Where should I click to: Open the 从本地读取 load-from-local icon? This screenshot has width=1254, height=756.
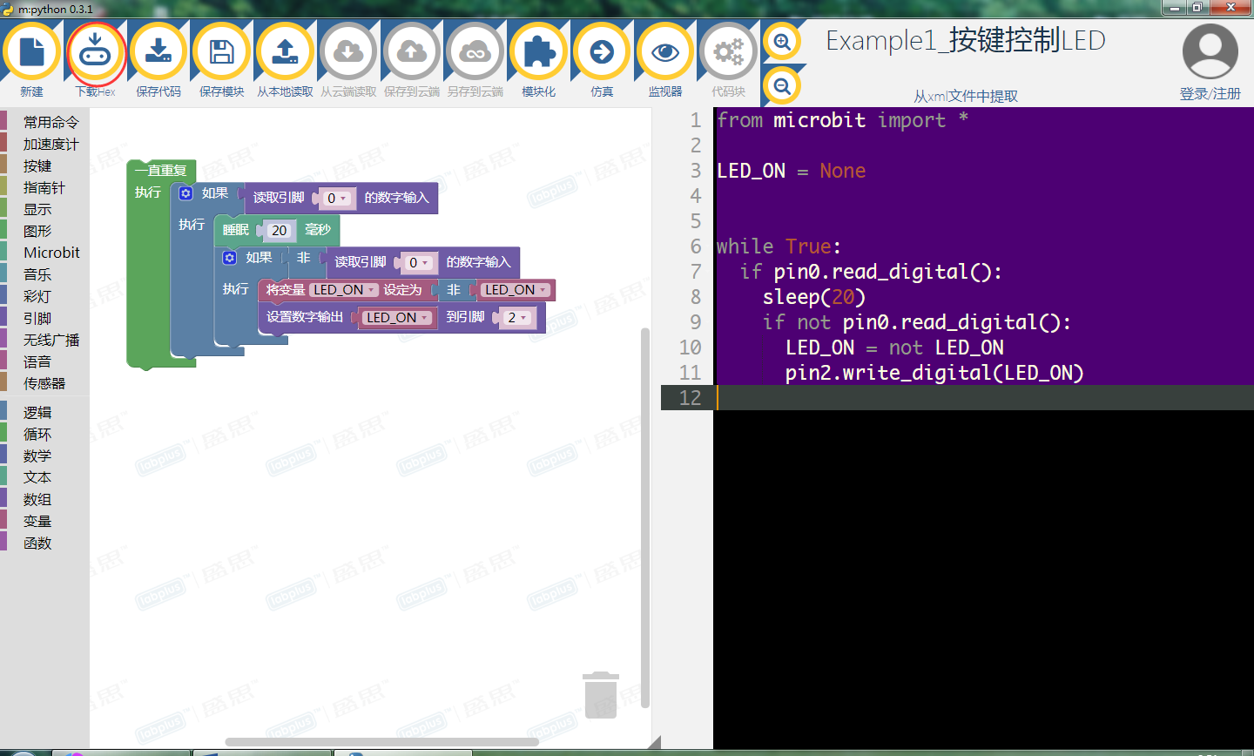[x=285, y=51]
